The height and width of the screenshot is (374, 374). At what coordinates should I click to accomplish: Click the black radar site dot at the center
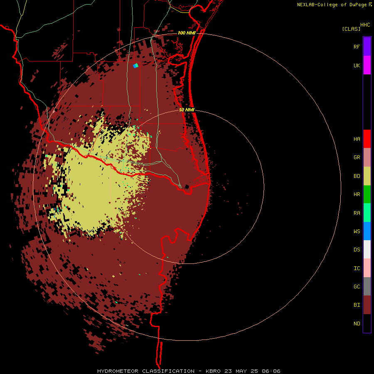(187, 187)
